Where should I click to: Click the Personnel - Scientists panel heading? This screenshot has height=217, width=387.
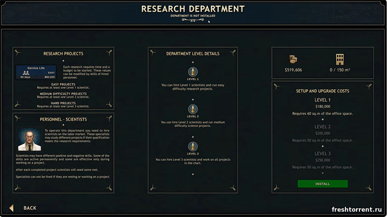63,119
